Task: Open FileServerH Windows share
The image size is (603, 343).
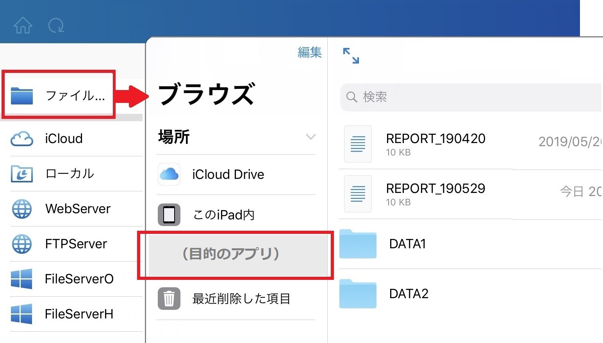Action: [79, 314]
